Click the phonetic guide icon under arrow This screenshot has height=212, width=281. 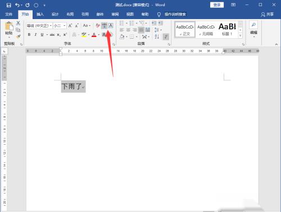(x=105, y=26)
